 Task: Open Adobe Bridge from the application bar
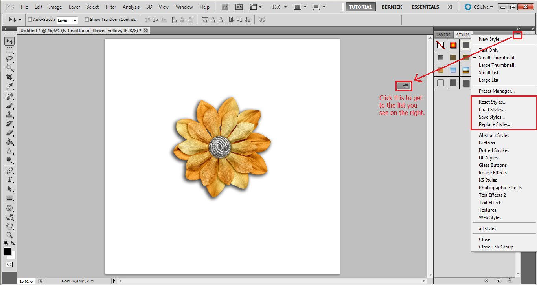coord(224,7)
